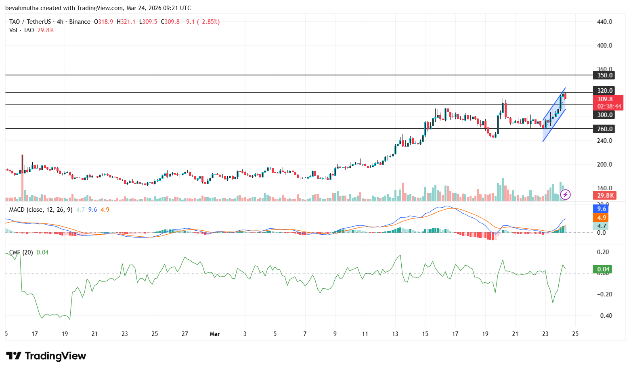Select the MACD (close, 12, 26, 9) indicator label

point(40,209)
